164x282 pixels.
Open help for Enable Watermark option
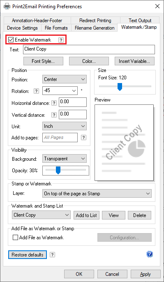tap(61, 40)
